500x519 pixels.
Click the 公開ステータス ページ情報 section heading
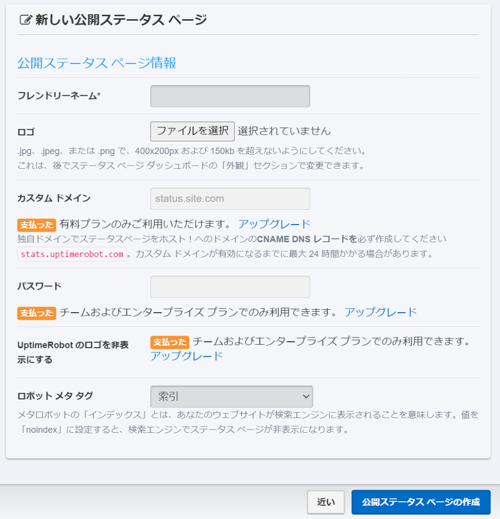[x=97, y=63]
